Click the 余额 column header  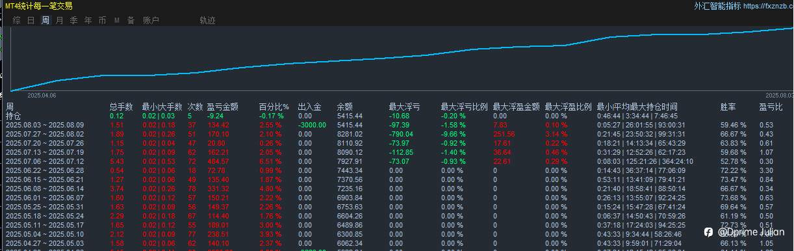[345, 107]
